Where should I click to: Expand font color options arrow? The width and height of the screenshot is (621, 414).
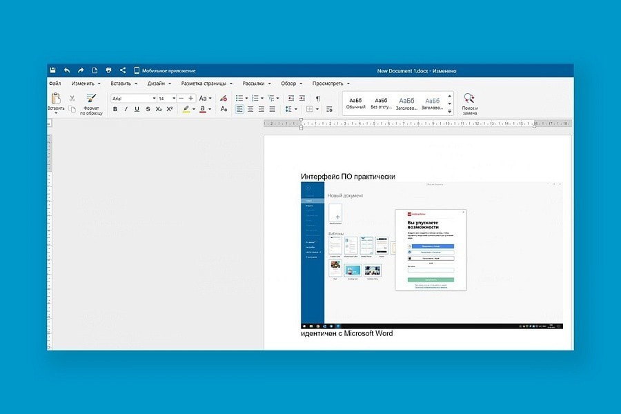(210, 109)
